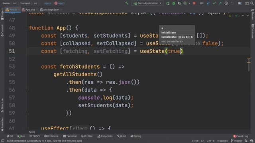Screen dimensions: 255x143
Task: Toggle the read-only lock icon in status bar
Action: [246, 141]
